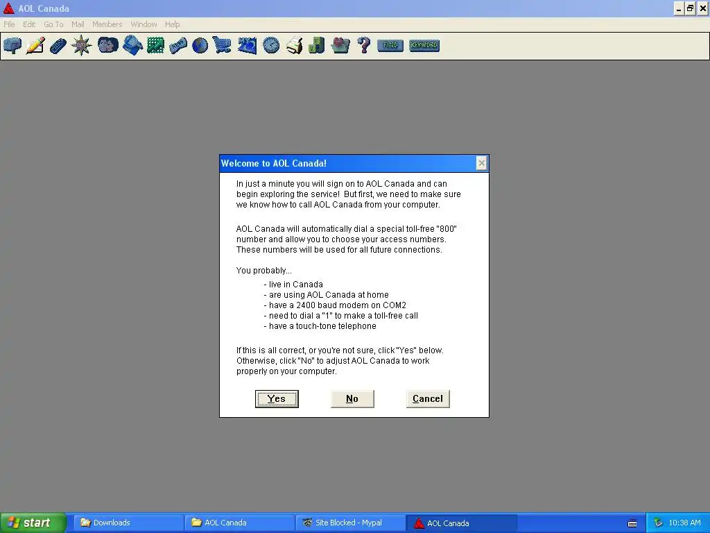Click the FIND toolbar button
The width and height of the screenshot is (710, 533).
pyautogui.click(x=390, y=45)
